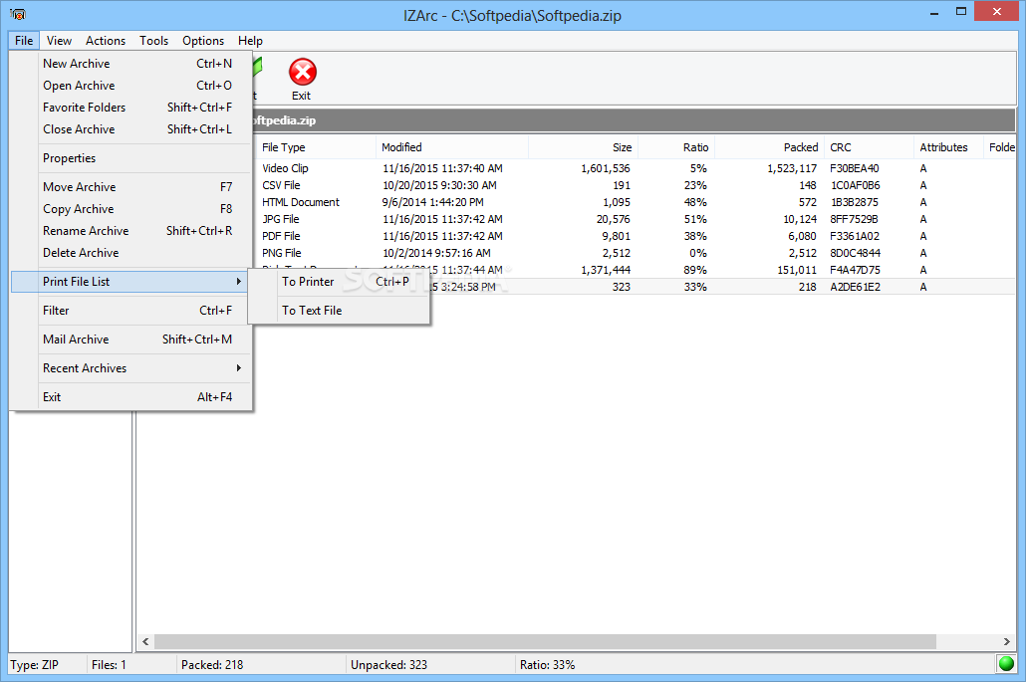Click the Ratio: 33% status entry
The width and height of the screenshot is (1026, 682).
point(547,665)
